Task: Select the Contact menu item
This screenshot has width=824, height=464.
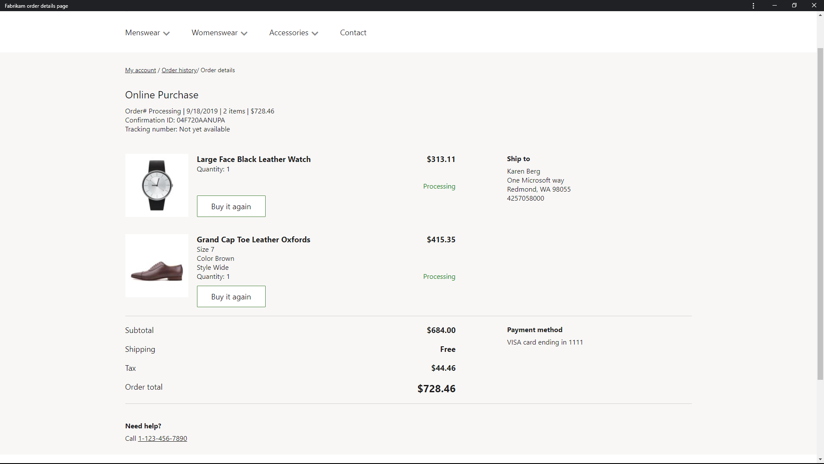Action: click(x=353, y=32)
